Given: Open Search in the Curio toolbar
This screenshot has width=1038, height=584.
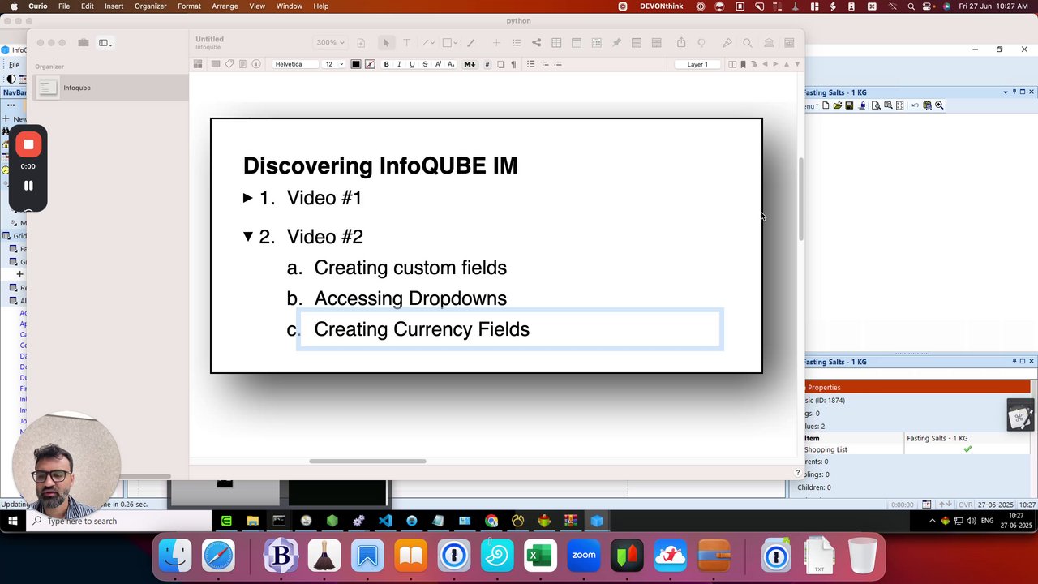Looking at the screenshot, I should point(748,43).
